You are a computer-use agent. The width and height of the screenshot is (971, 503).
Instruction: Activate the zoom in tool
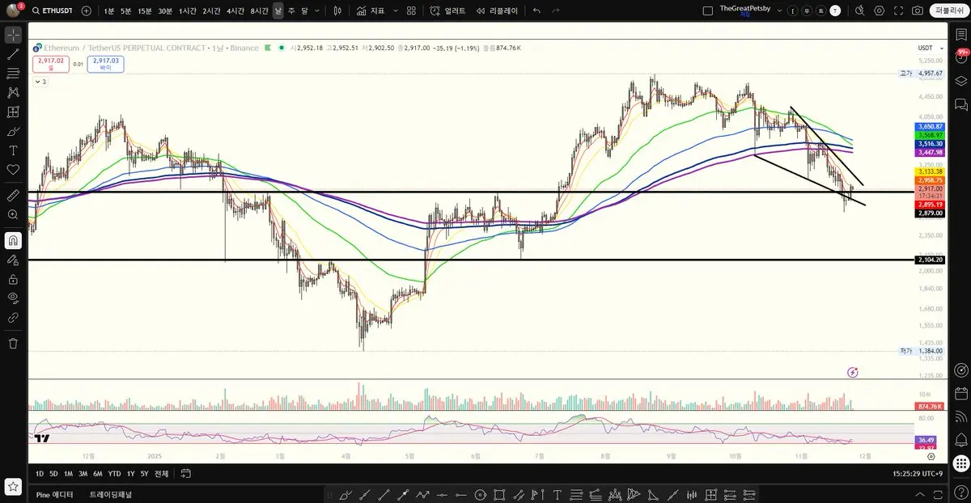coord(13,214)
